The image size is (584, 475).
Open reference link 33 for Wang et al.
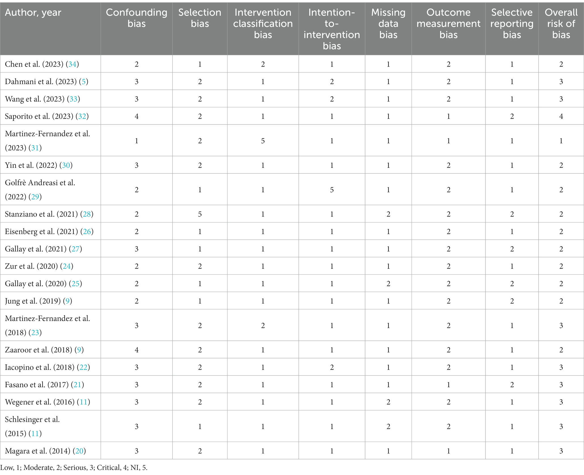pyautogui.click(x=73, y=99)
